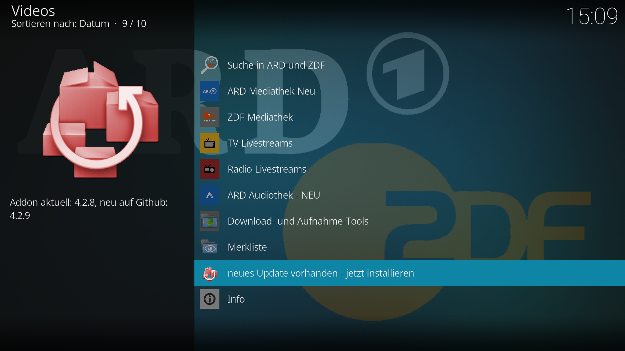Open Radio-Livestreams entry

[410, 169]
